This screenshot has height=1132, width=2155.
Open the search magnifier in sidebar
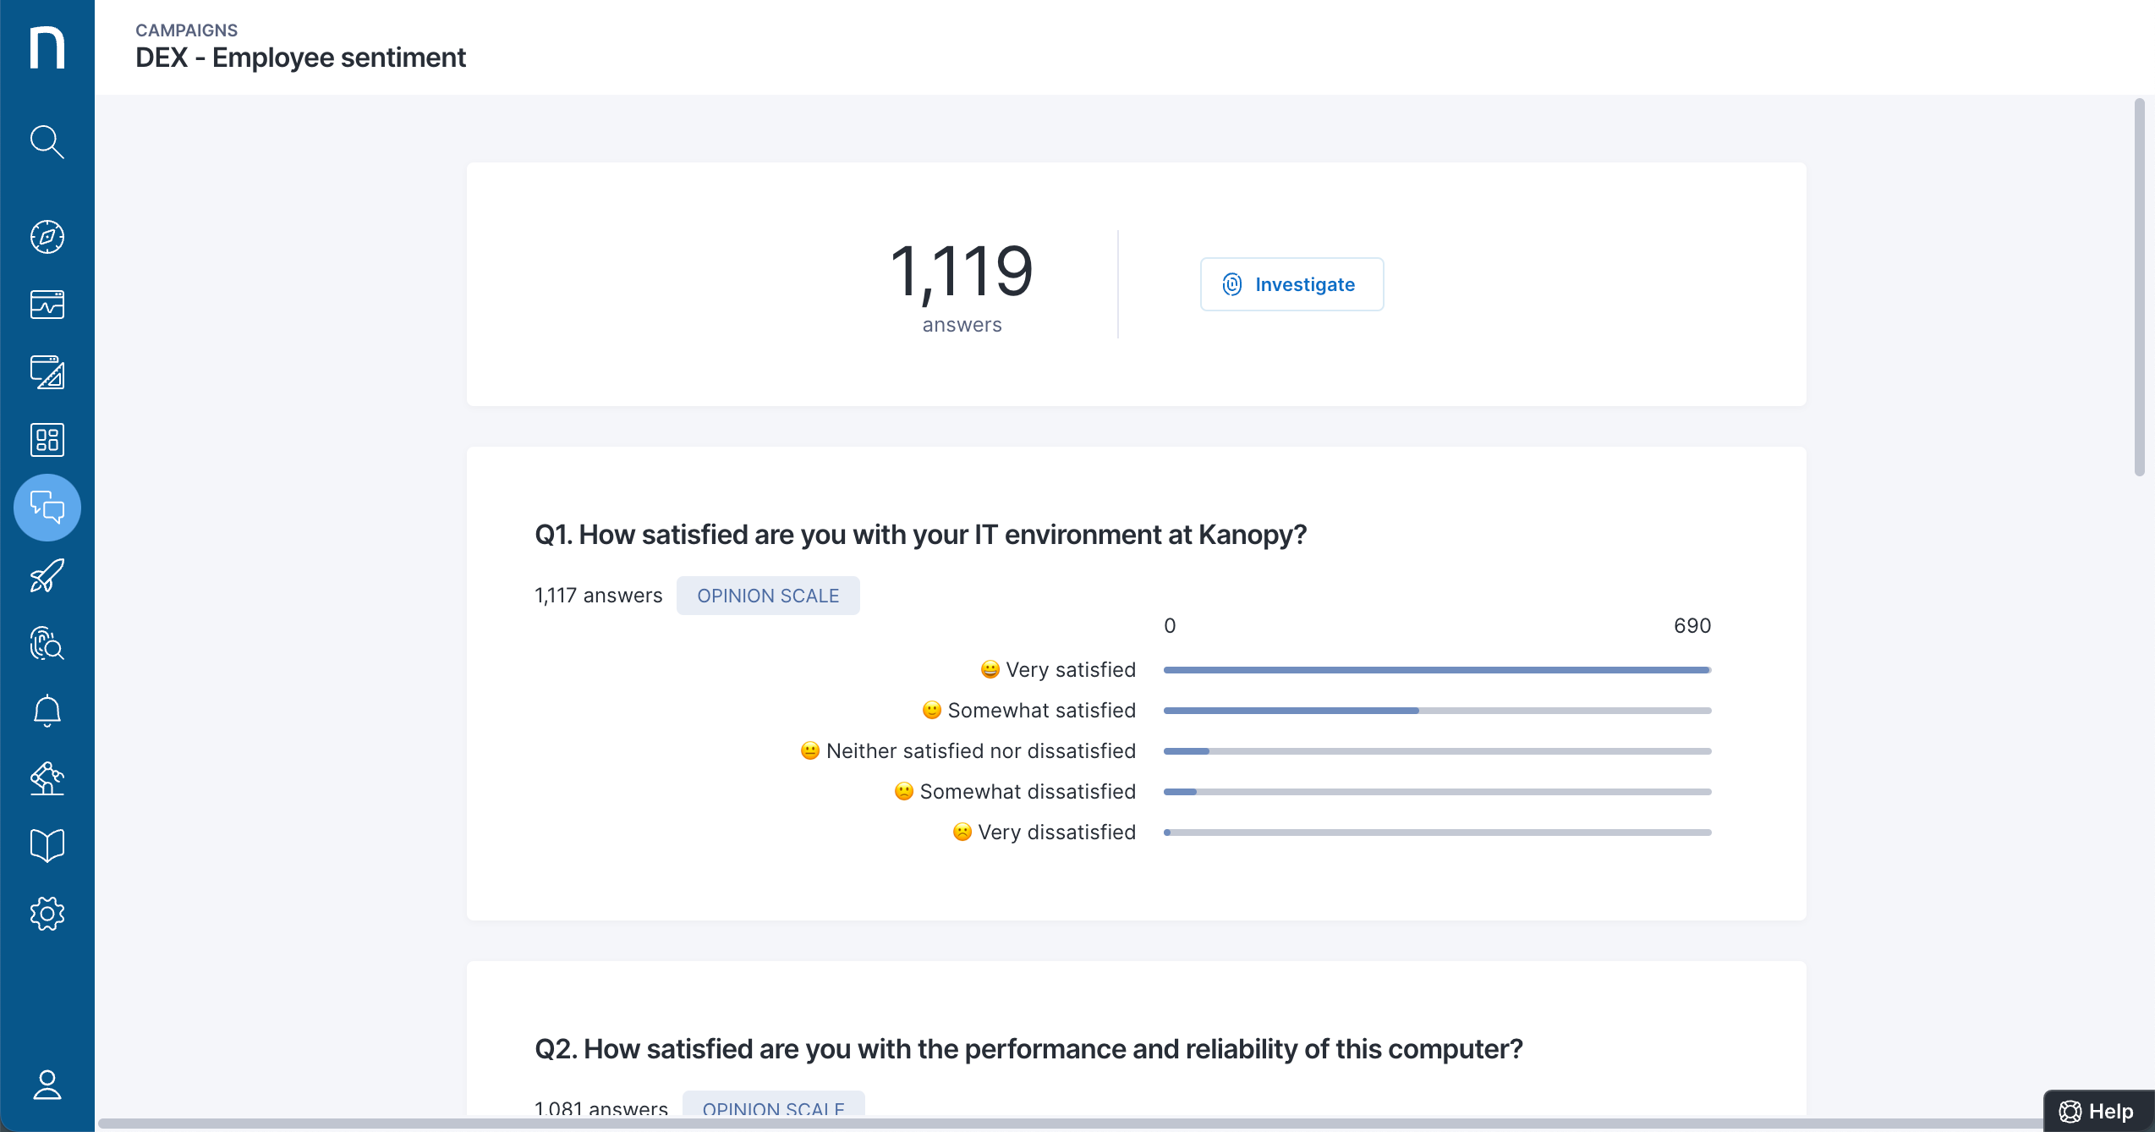(x=47, y=142)
